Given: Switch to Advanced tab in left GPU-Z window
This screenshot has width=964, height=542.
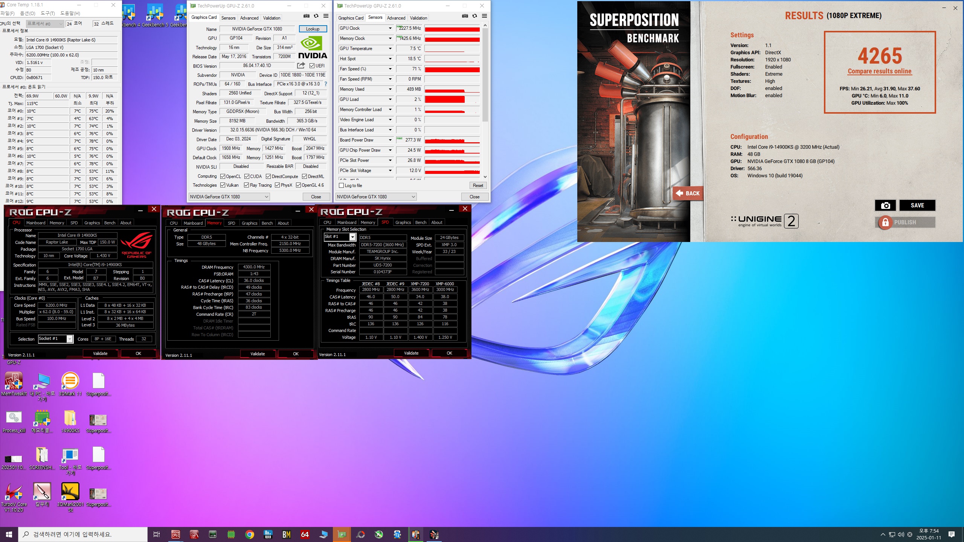Looking at the screenshot, I should [249, 18].
